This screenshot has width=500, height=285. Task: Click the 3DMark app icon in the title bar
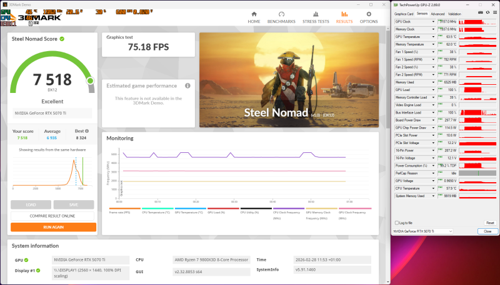5,5
